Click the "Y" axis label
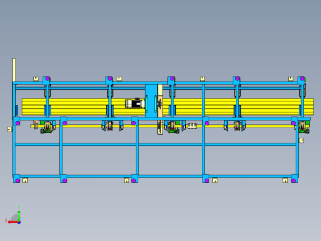The height and width of the screenshot is (241, 321). coord(19,208)
